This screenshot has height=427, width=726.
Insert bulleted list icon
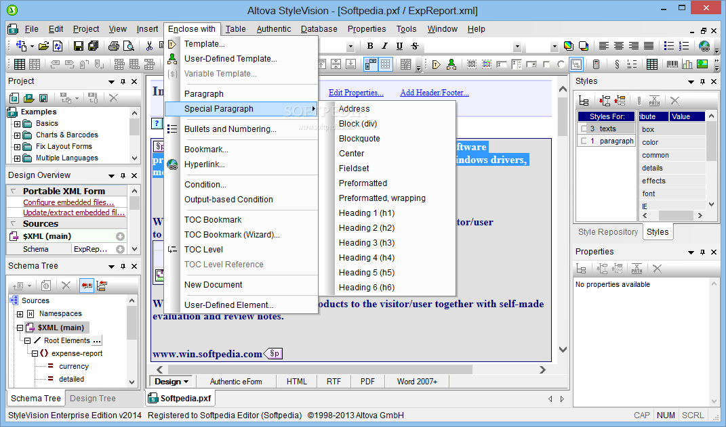669,46
